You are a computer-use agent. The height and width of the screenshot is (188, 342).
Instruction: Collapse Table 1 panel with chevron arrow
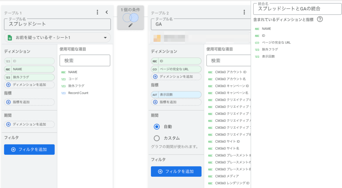coord(107,12)
